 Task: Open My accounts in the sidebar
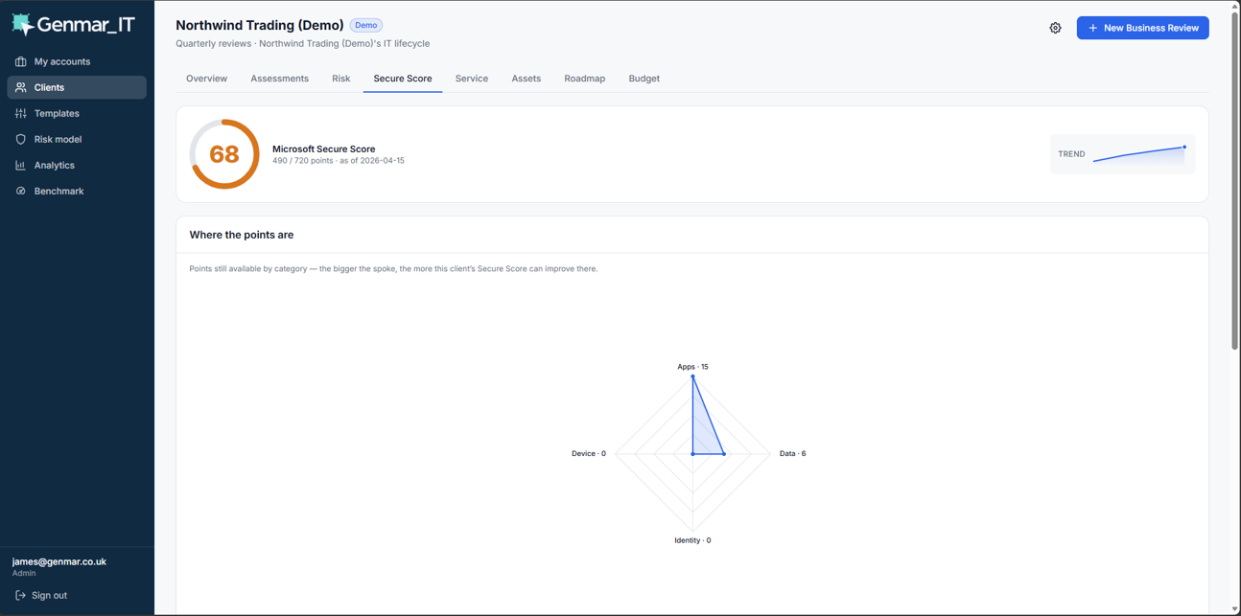tap(77, 61)
